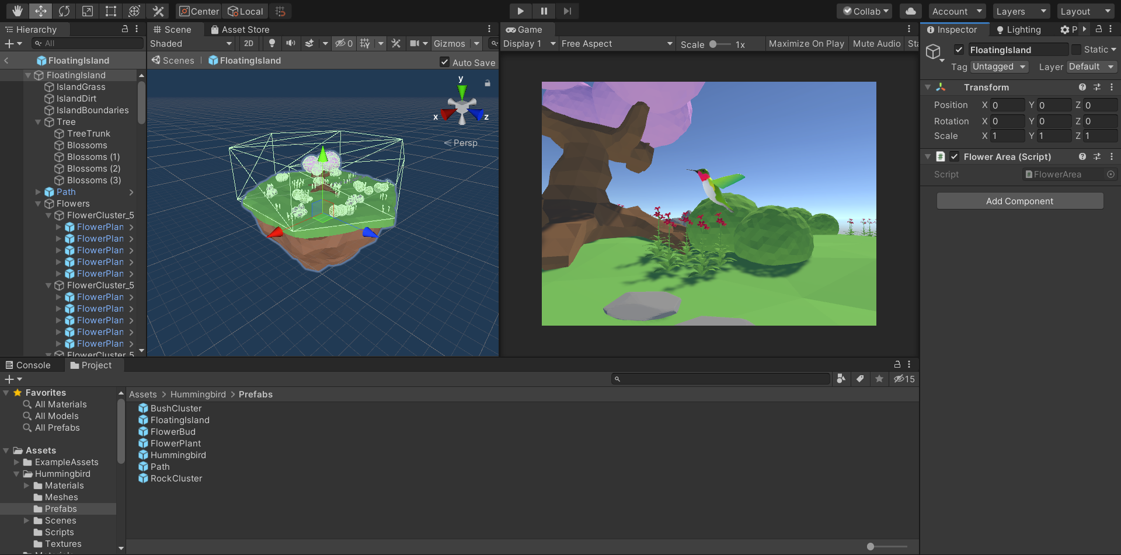
Task: Click the Add Component button
Action: pos(1020,201)
